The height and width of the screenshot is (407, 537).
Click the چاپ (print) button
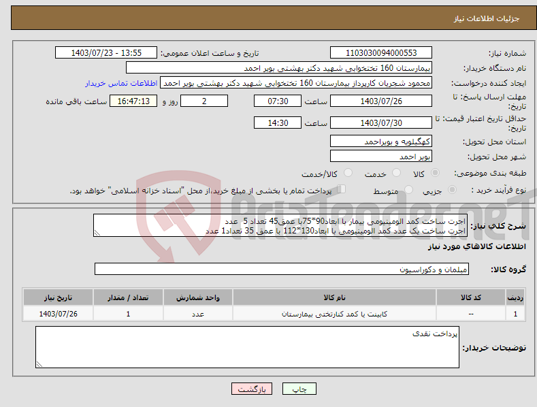point(299,389)
